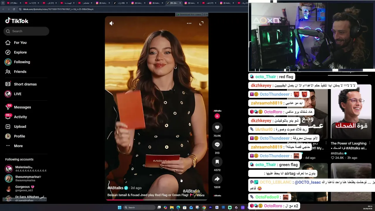Image resolution: width=375 pixels, height=211 pixels.
Task: Open Copilot from the taskbar
Action: tap(165, 207)
